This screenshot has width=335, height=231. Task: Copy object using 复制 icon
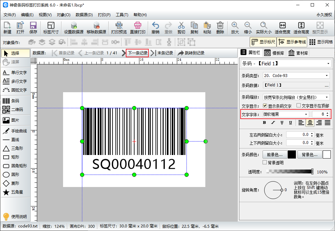click(x=194, y=28)
